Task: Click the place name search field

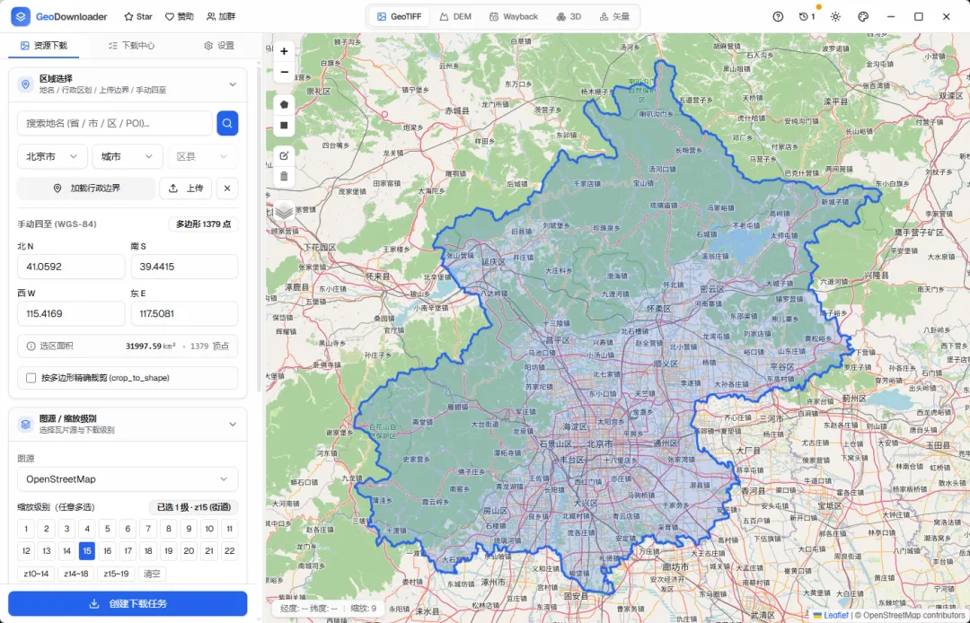Action: pyautogui.click(x=114, y=123)
